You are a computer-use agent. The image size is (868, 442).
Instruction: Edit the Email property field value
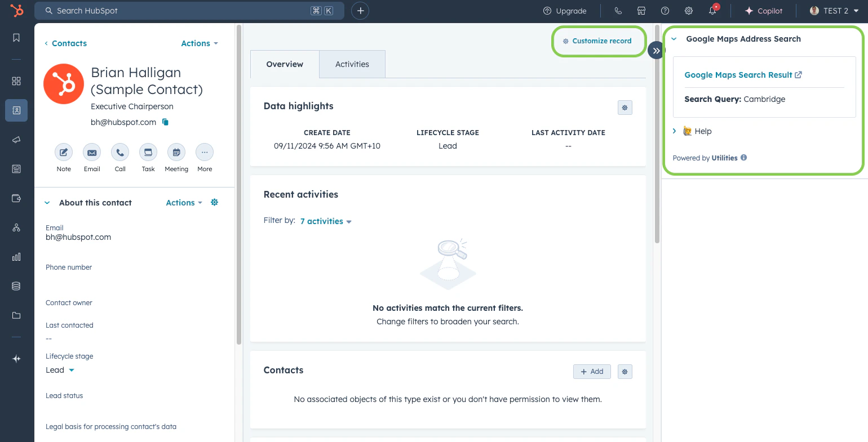coord(78,237)
